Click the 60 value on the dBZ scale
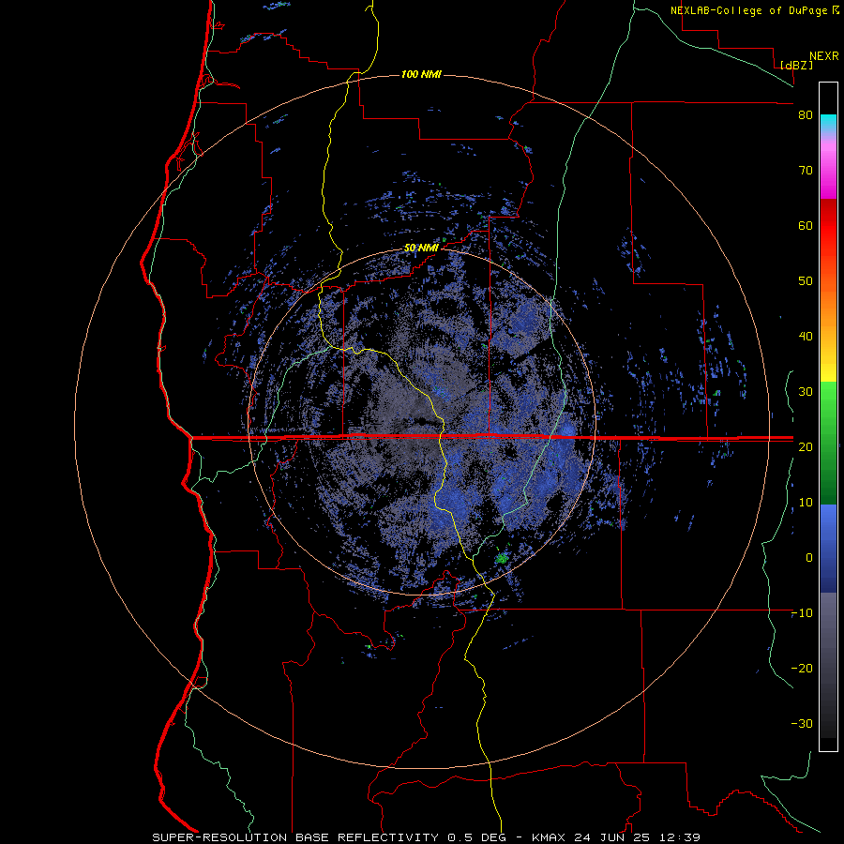This screenshot has width=844, height=844. coord(806,225)
